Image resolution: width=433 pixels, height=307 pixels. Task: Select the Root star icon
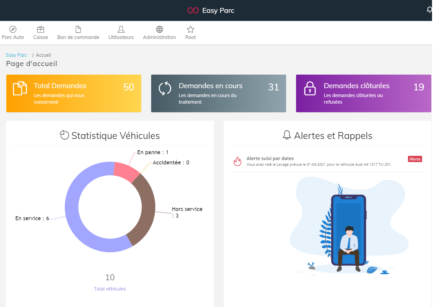click(190, 29)
